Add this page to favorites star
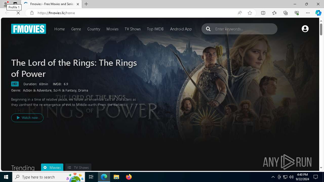 250,13
